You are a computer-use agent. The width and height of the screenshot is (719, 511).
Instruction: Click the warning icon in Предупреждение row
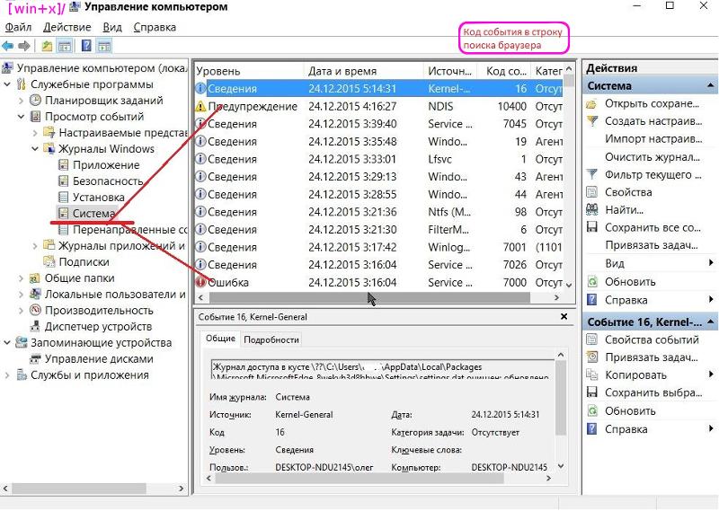click(x=200, y=106)
